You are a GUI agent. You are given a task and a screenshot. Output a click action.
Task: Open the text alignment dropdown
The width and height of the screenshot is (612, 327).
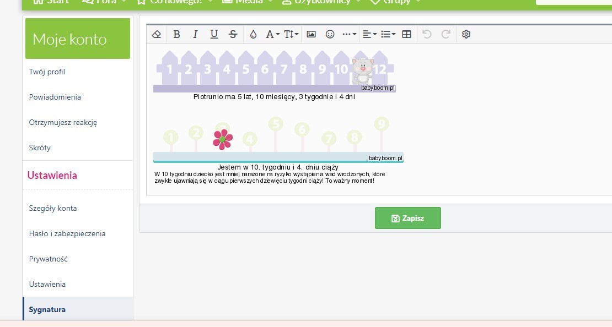(369, 34)
